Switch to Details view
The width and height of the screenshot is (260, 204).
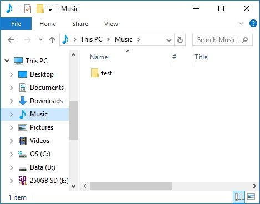click(x=239, y=197)
